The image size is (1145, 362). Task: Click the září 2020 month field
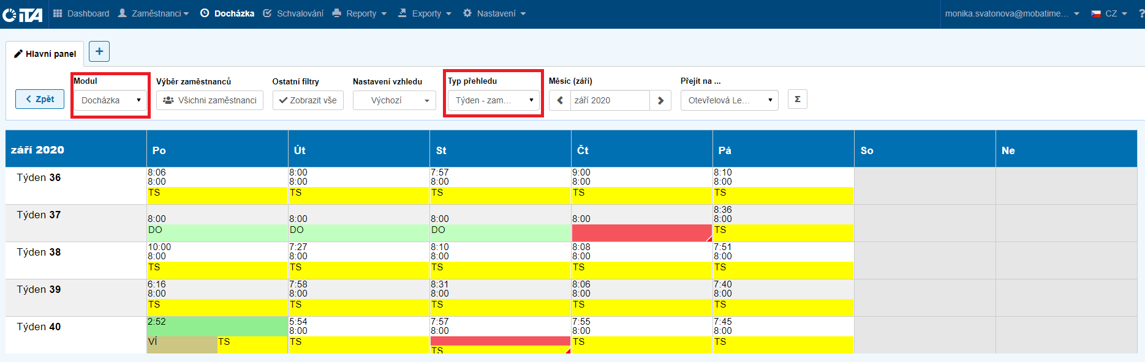[x=610, y=100]
